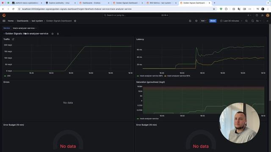Click the Grafana logo icon
The image size is (271, 152).
click(x=4, y=15)
